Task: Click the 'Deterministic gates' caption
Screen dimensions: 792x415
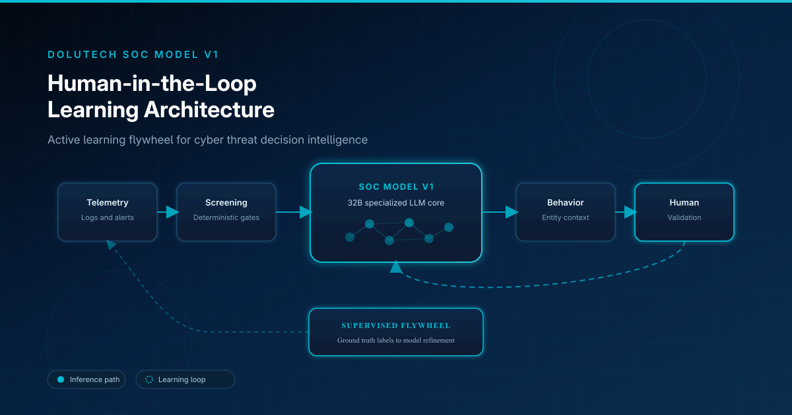Action: point(226,217)
